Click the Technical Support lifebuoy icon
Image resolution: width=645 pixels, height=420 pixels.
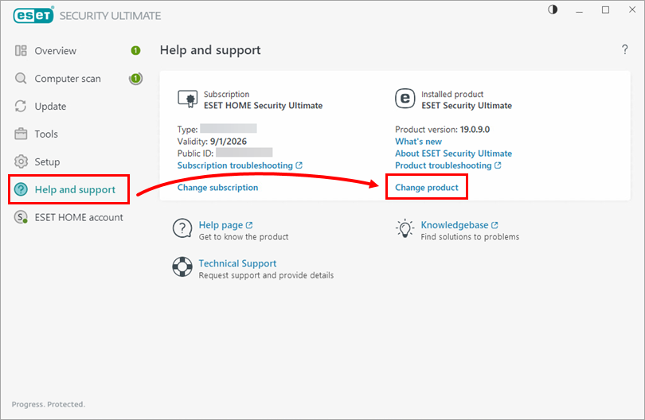tap(182, 267)
